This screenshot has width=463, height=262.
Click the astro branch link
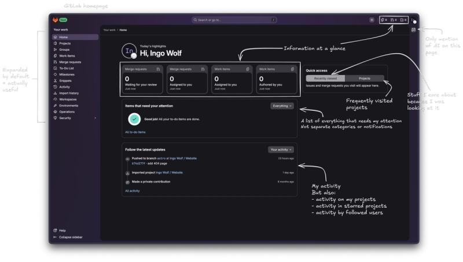pyautogui.click(x=161, y=158)
